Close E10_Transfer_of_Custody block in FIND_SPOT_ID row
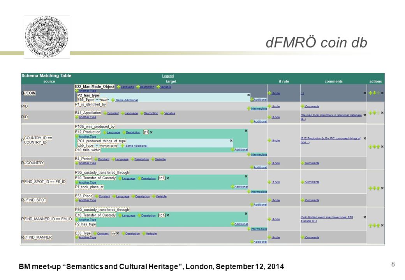405x280 pixels. point(246,176)
